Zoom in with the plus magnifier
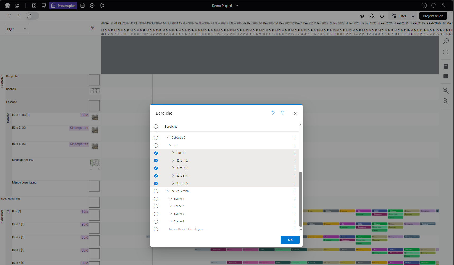The width and height of the screenshot is (454, 265). click(x=446, y=90)
